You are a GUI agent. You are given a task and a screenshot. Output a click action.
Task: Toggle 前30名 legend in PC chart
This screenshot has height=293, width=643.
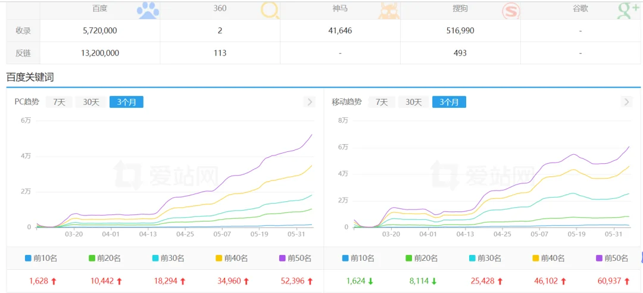tap(168, 258)
